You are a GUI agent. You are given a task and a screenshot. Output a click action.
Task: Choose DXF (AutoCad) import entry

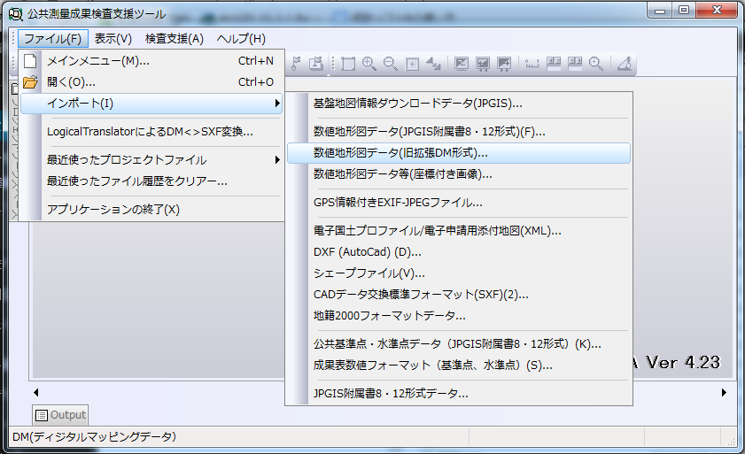(368, 252)
